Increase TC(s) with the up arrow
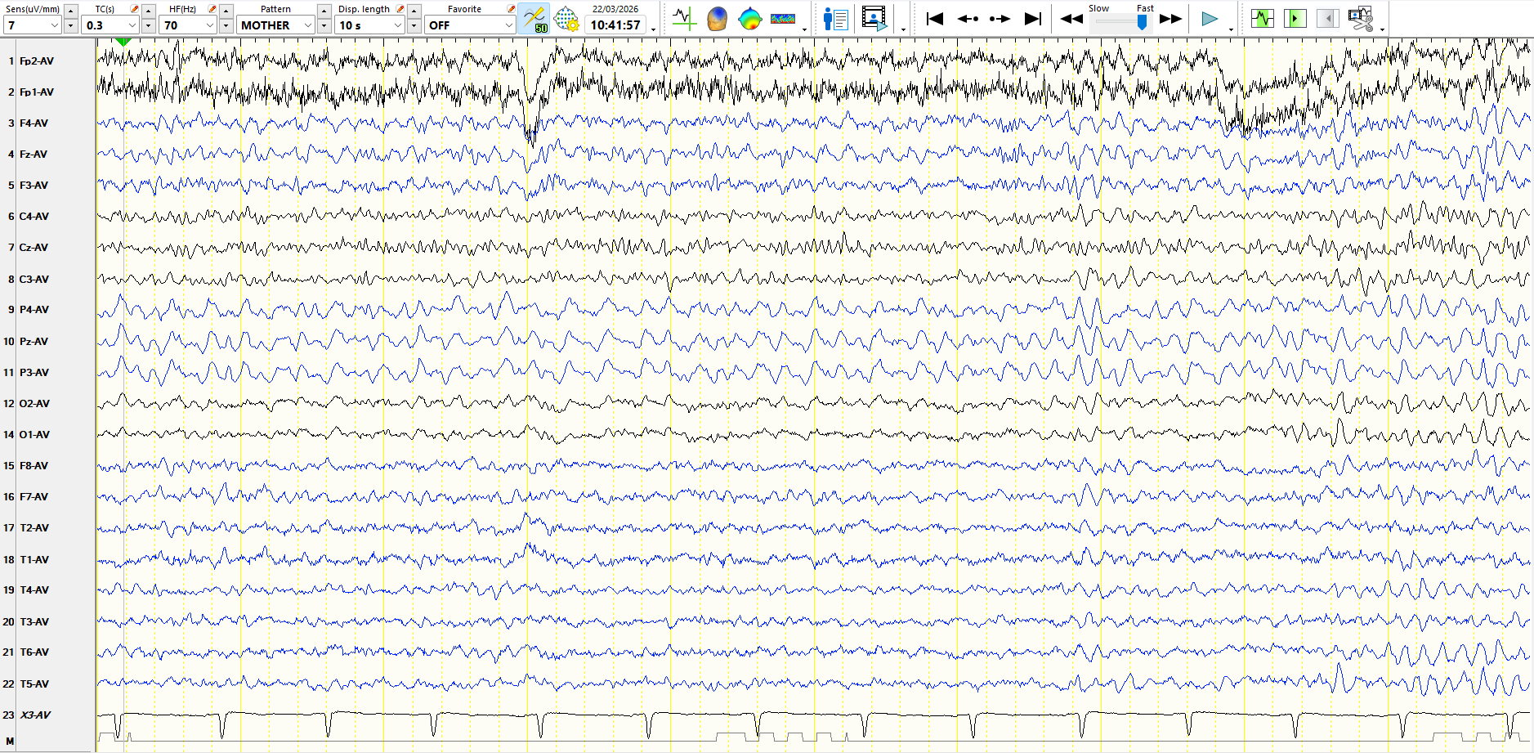The image size is (1534, 753). tap(149, 11)
